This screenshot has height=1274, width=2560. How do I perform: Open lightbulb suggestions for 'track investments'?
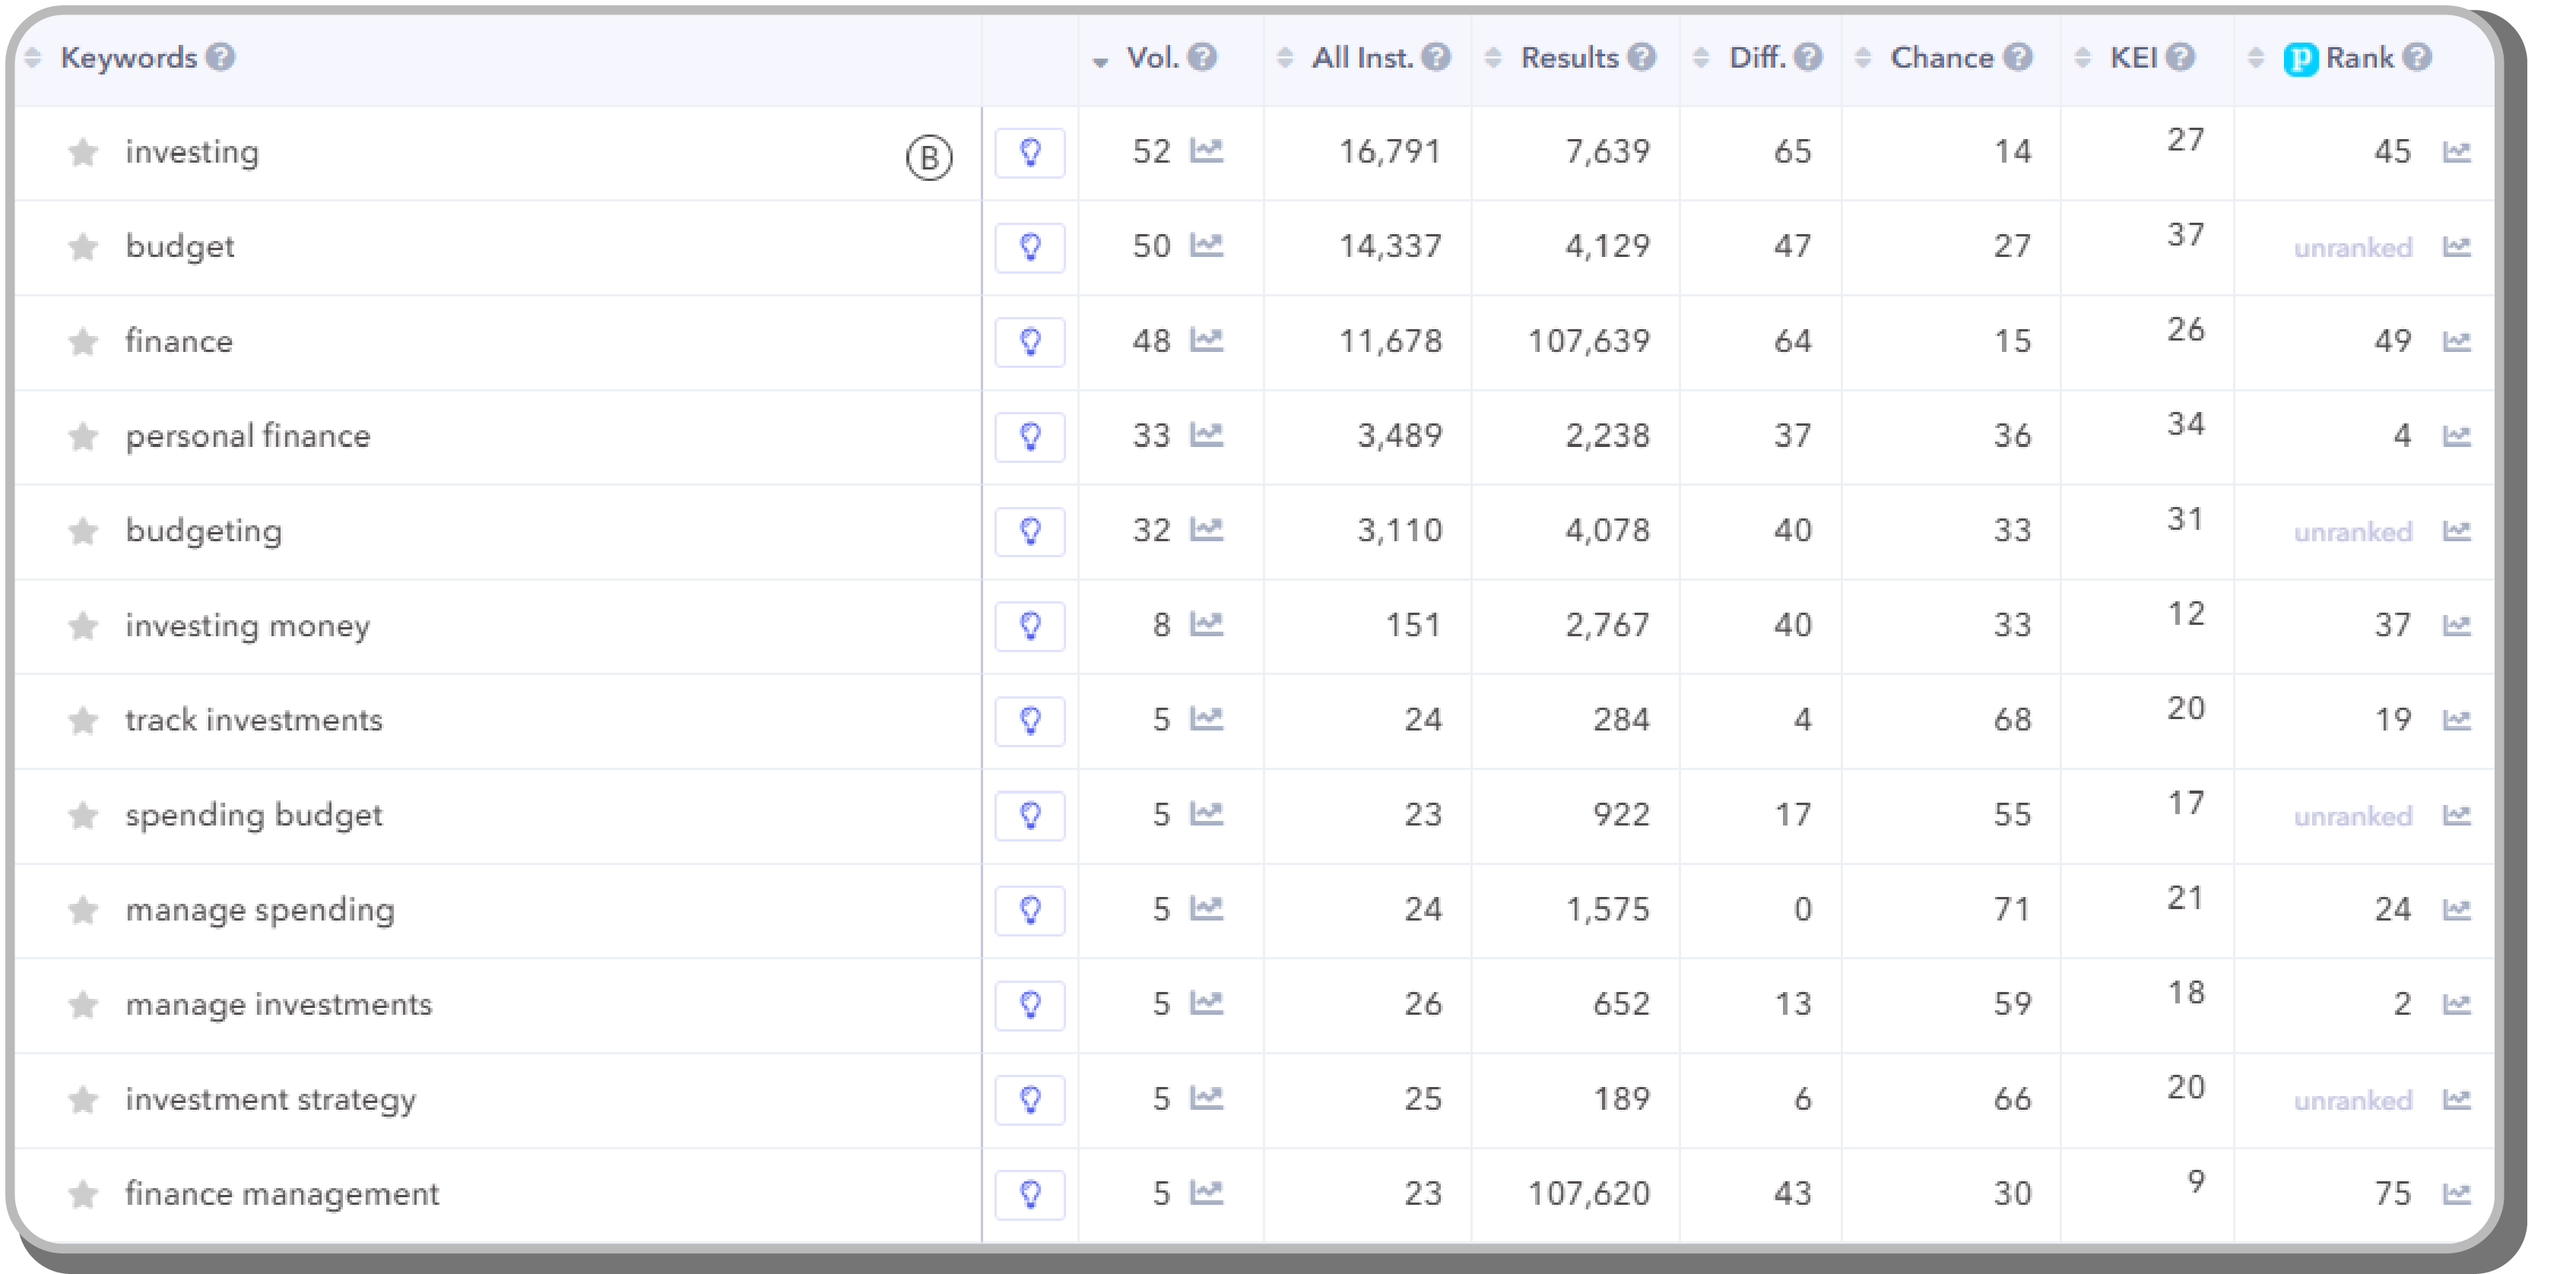[1029, 721]
